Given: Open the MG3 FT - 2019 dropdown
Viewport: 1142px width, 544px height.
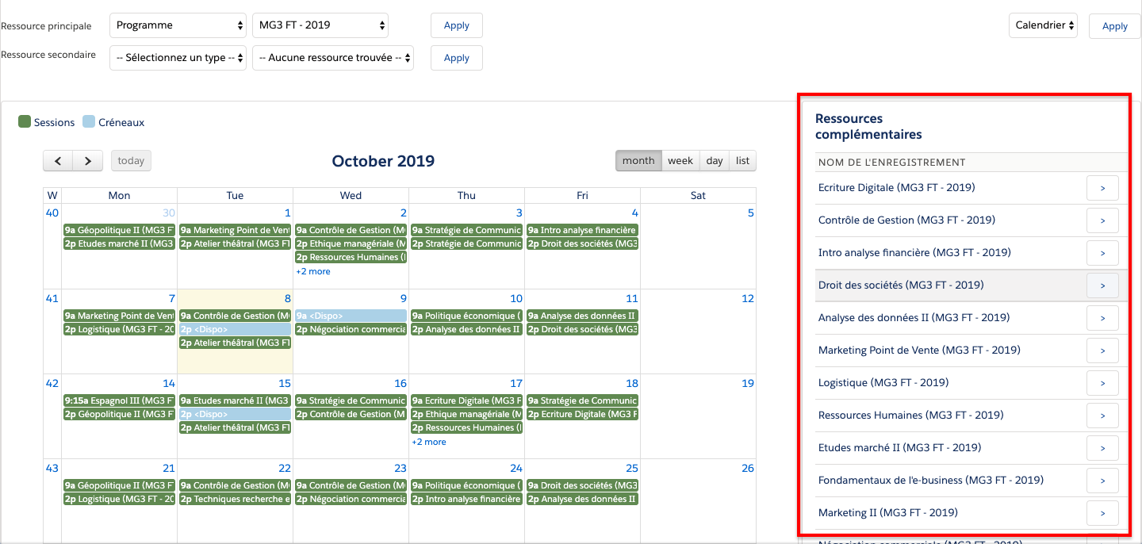Looking at the screenshot, I should [320, 25].
